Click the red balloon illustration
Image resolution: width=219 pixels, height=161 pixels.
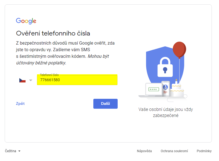179,50
